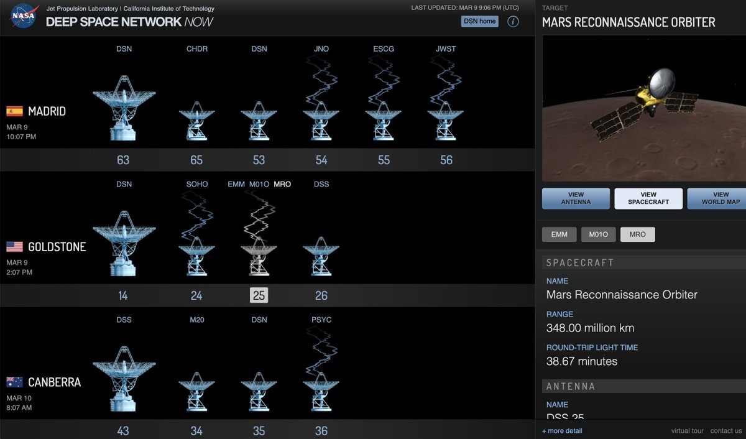Select Madrid antenna dish 53

point(259,121)
